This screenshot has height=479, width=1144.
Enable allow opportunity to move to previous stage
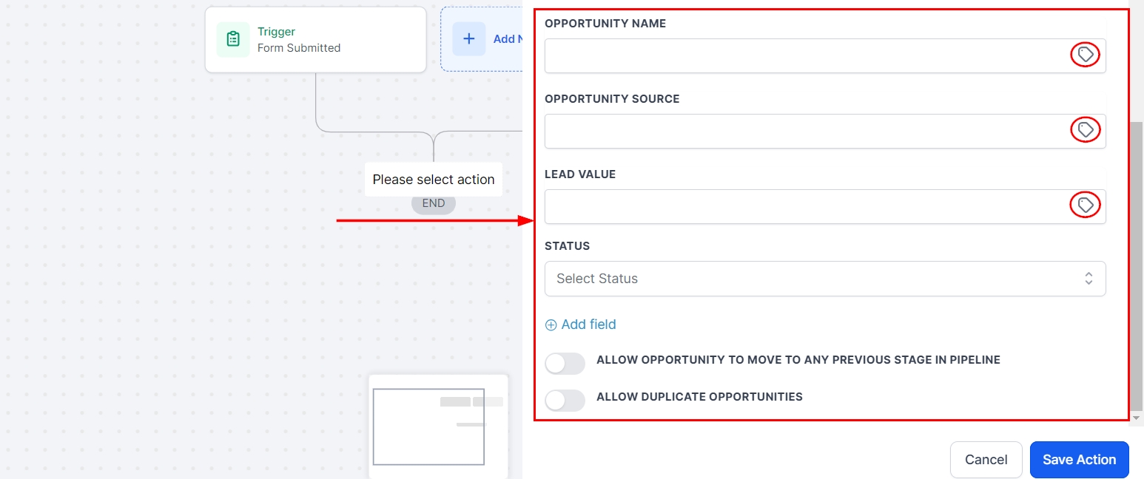point(565,364)
